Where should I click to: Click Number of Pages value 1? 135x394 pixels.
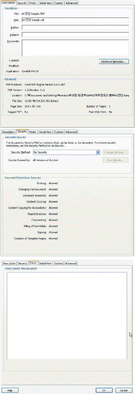110,106
